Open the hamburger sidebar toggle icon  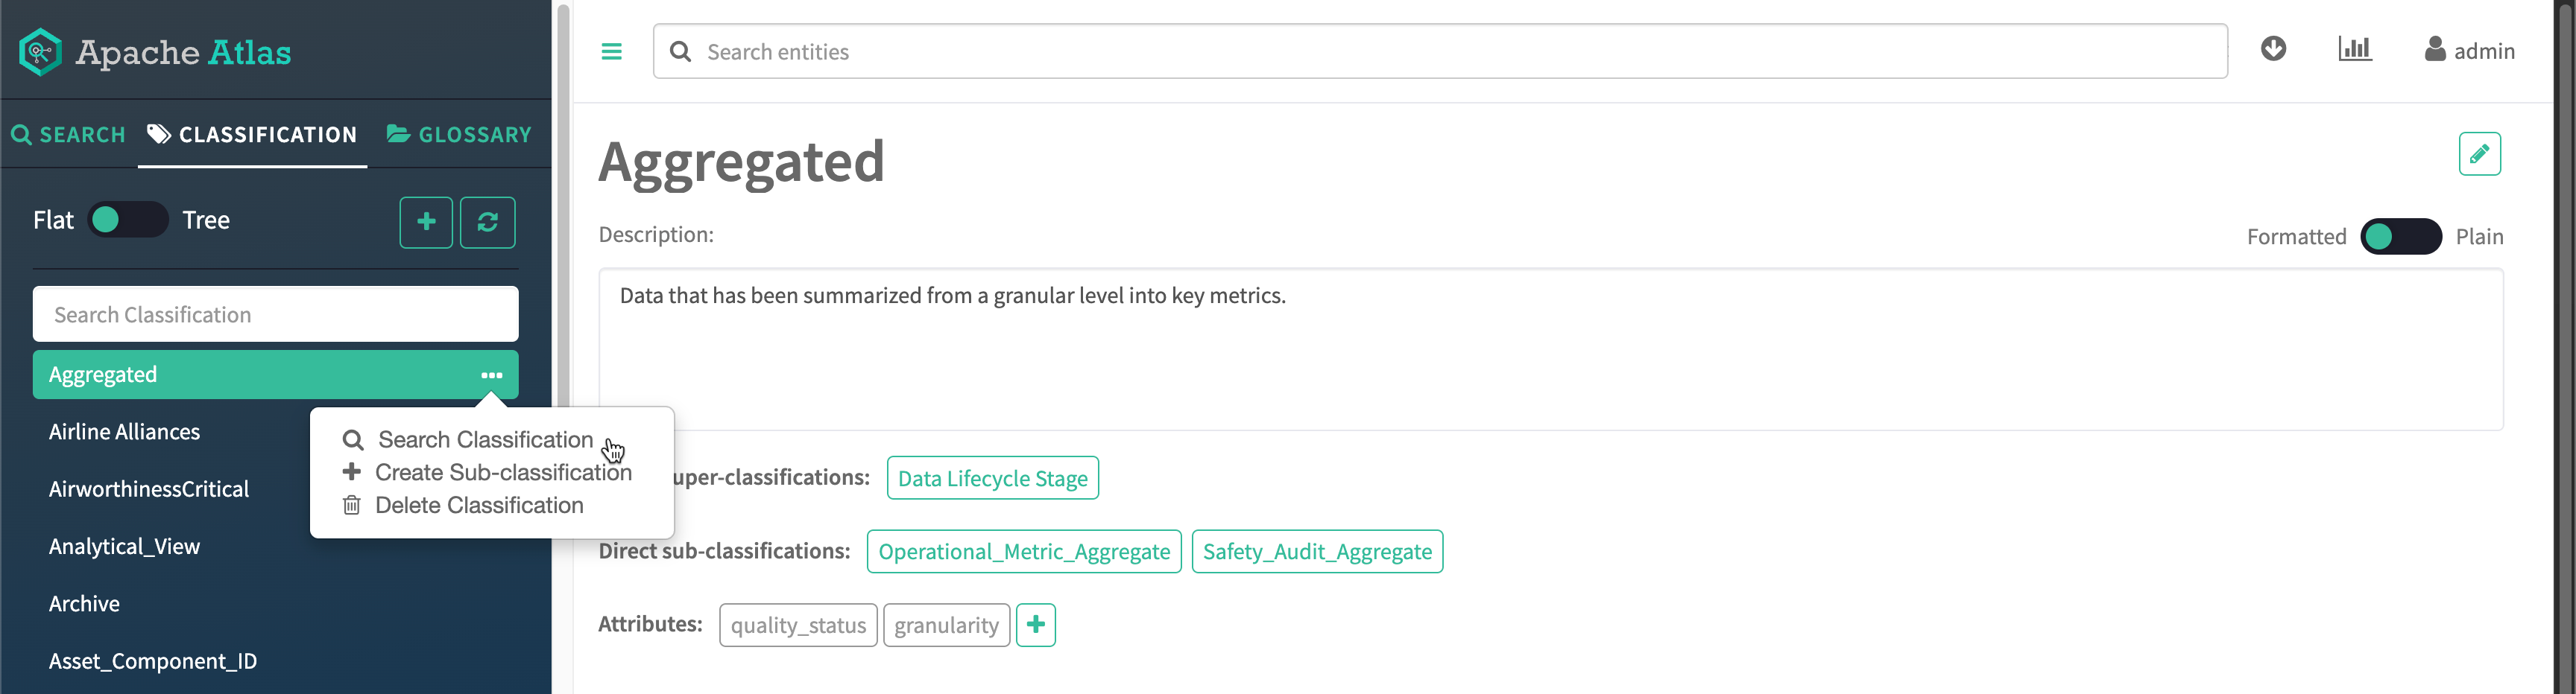611,52
